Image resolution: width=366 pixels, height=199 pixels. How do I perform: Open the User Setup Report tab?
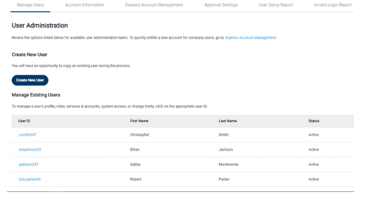(276, 5)
